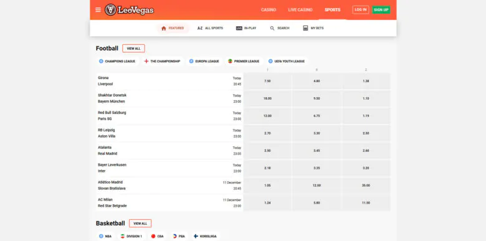Filter by The Championship
Screen dimensions: 486x241
point(162,61)
